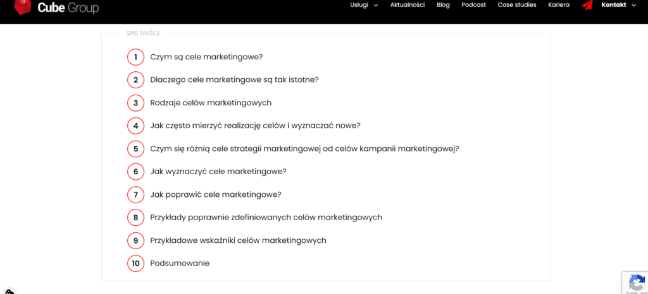
Task: Click the circled number 6 badge
Action: (135, 172)
